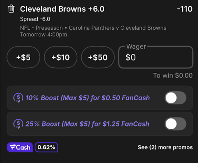Click the -110 odds value

tap(185, 9)
